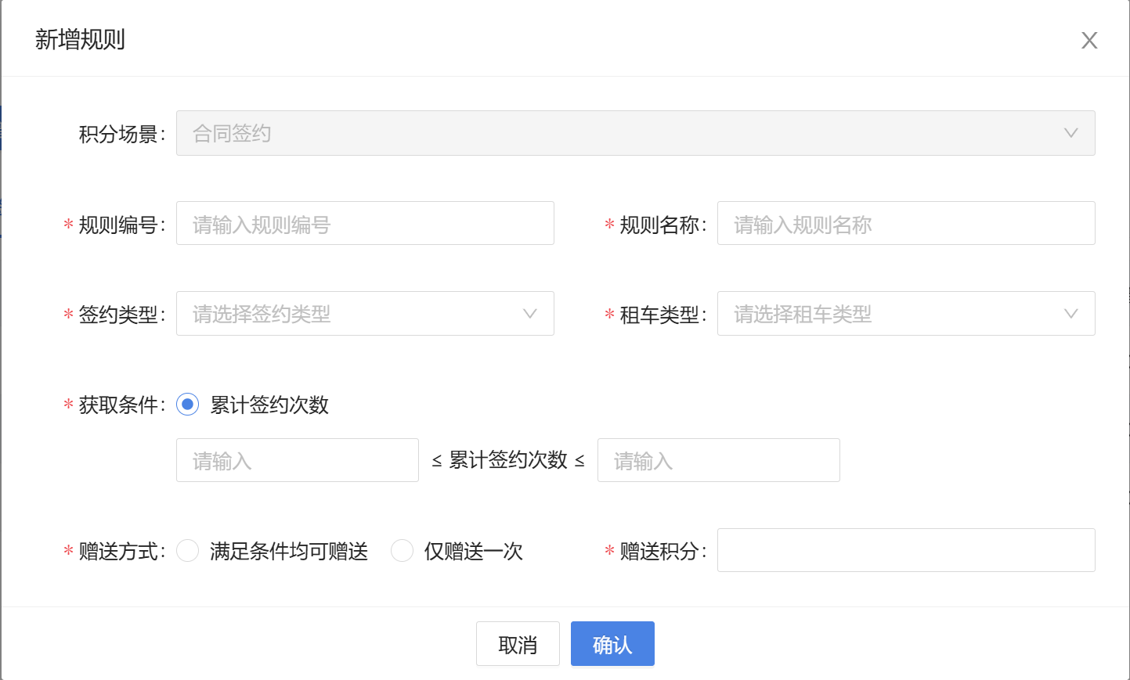Click the minimum 累计签约次数 input box
This screenshot has height=680, width=1130.
[x=297, y=460]
